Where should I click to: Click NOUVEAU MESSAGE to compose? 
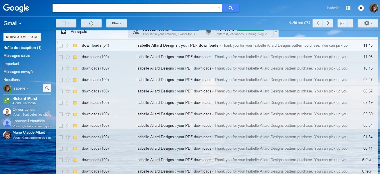pyautogui.click(x=22, y=37)
